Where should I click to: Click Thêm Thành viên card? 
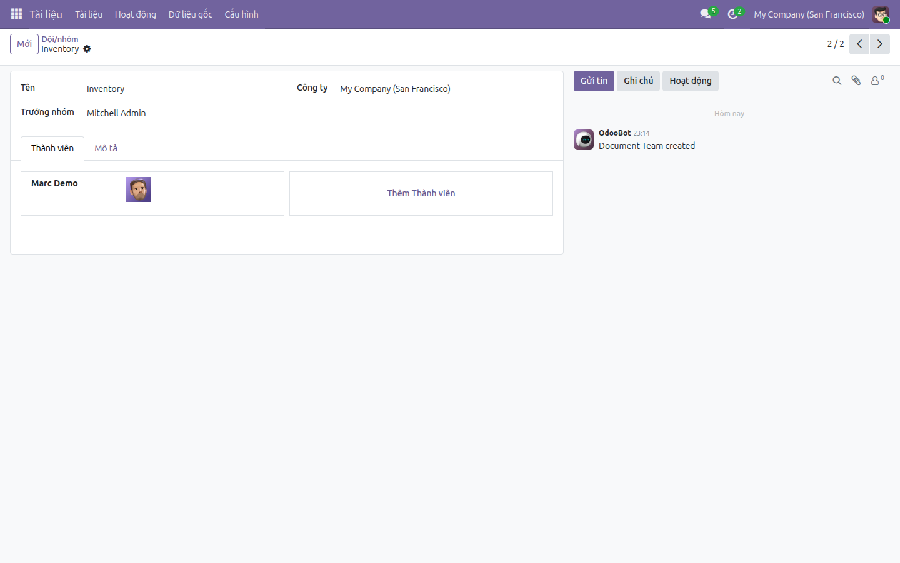click(x=421, y=193)
